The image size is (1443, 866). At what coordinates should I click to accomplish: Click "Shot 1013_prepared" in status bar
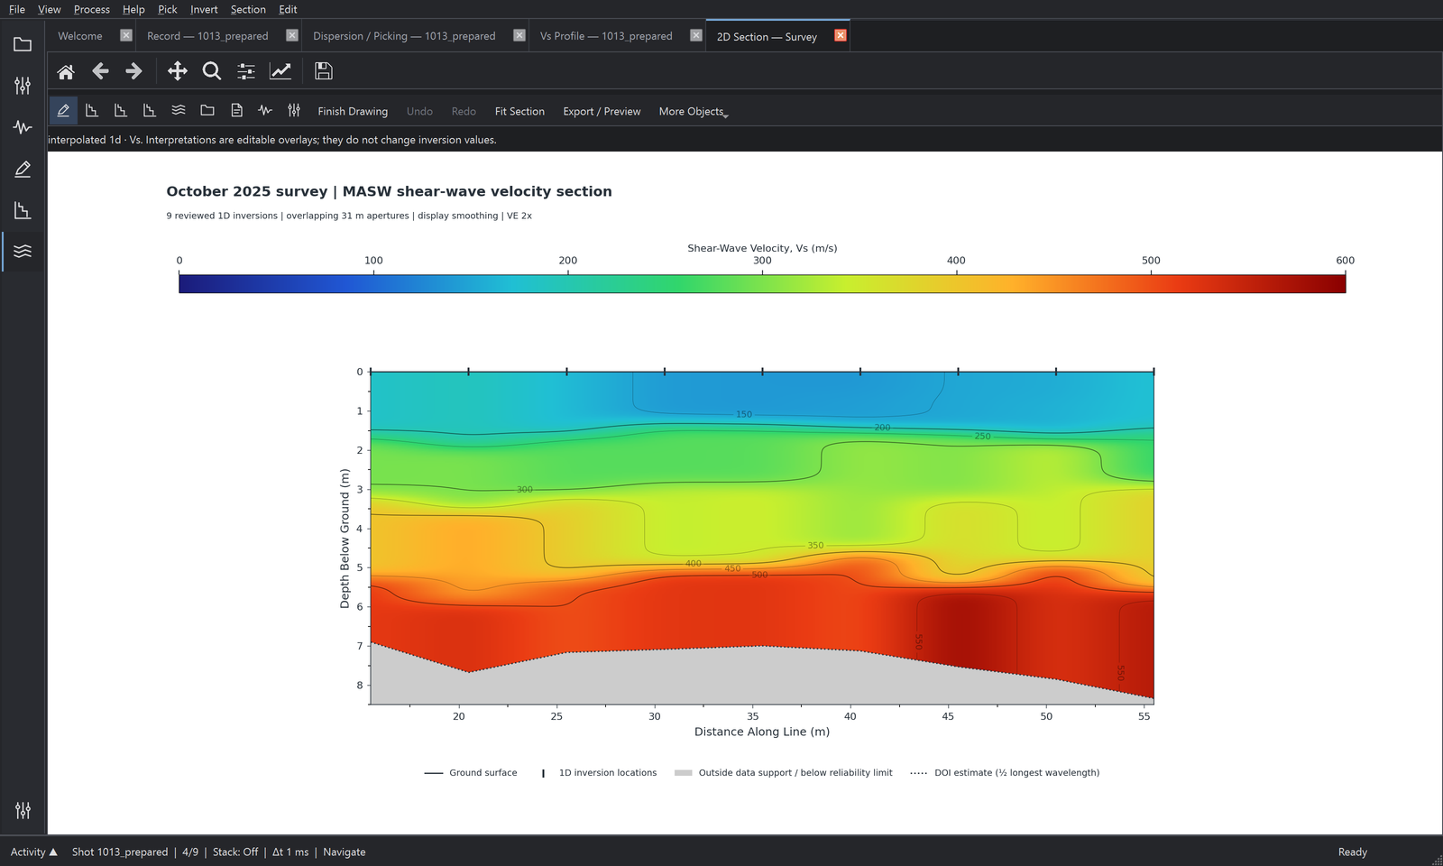click(x=120, y=852)
